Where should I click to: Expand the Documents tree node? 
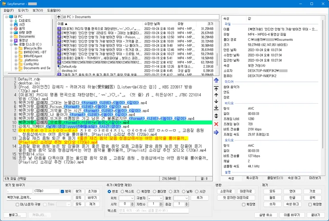click(x=11, y=36)
